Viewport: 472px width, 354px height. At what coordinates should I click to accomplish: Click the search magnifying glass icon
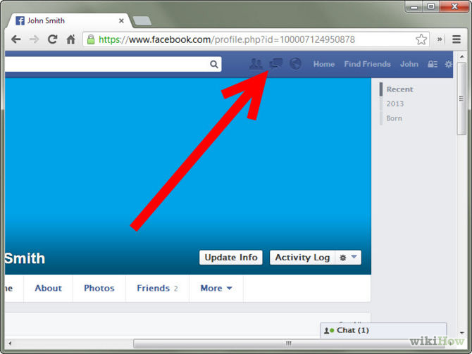pos(214,64)
